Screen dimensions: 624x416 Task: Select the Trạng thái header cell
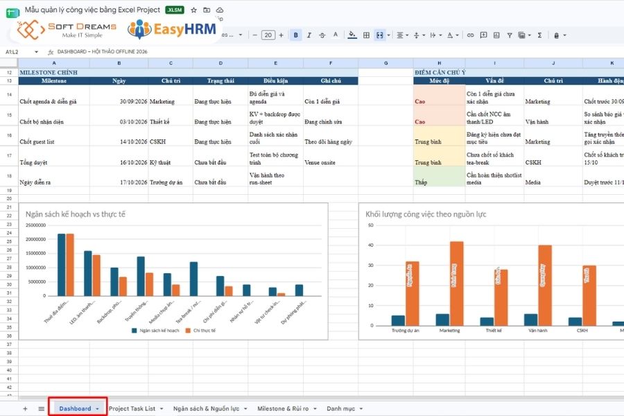(x=220, y=81)
